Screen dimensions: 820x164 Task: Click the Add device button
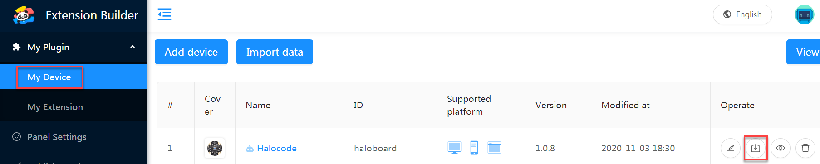coord(191,52)
